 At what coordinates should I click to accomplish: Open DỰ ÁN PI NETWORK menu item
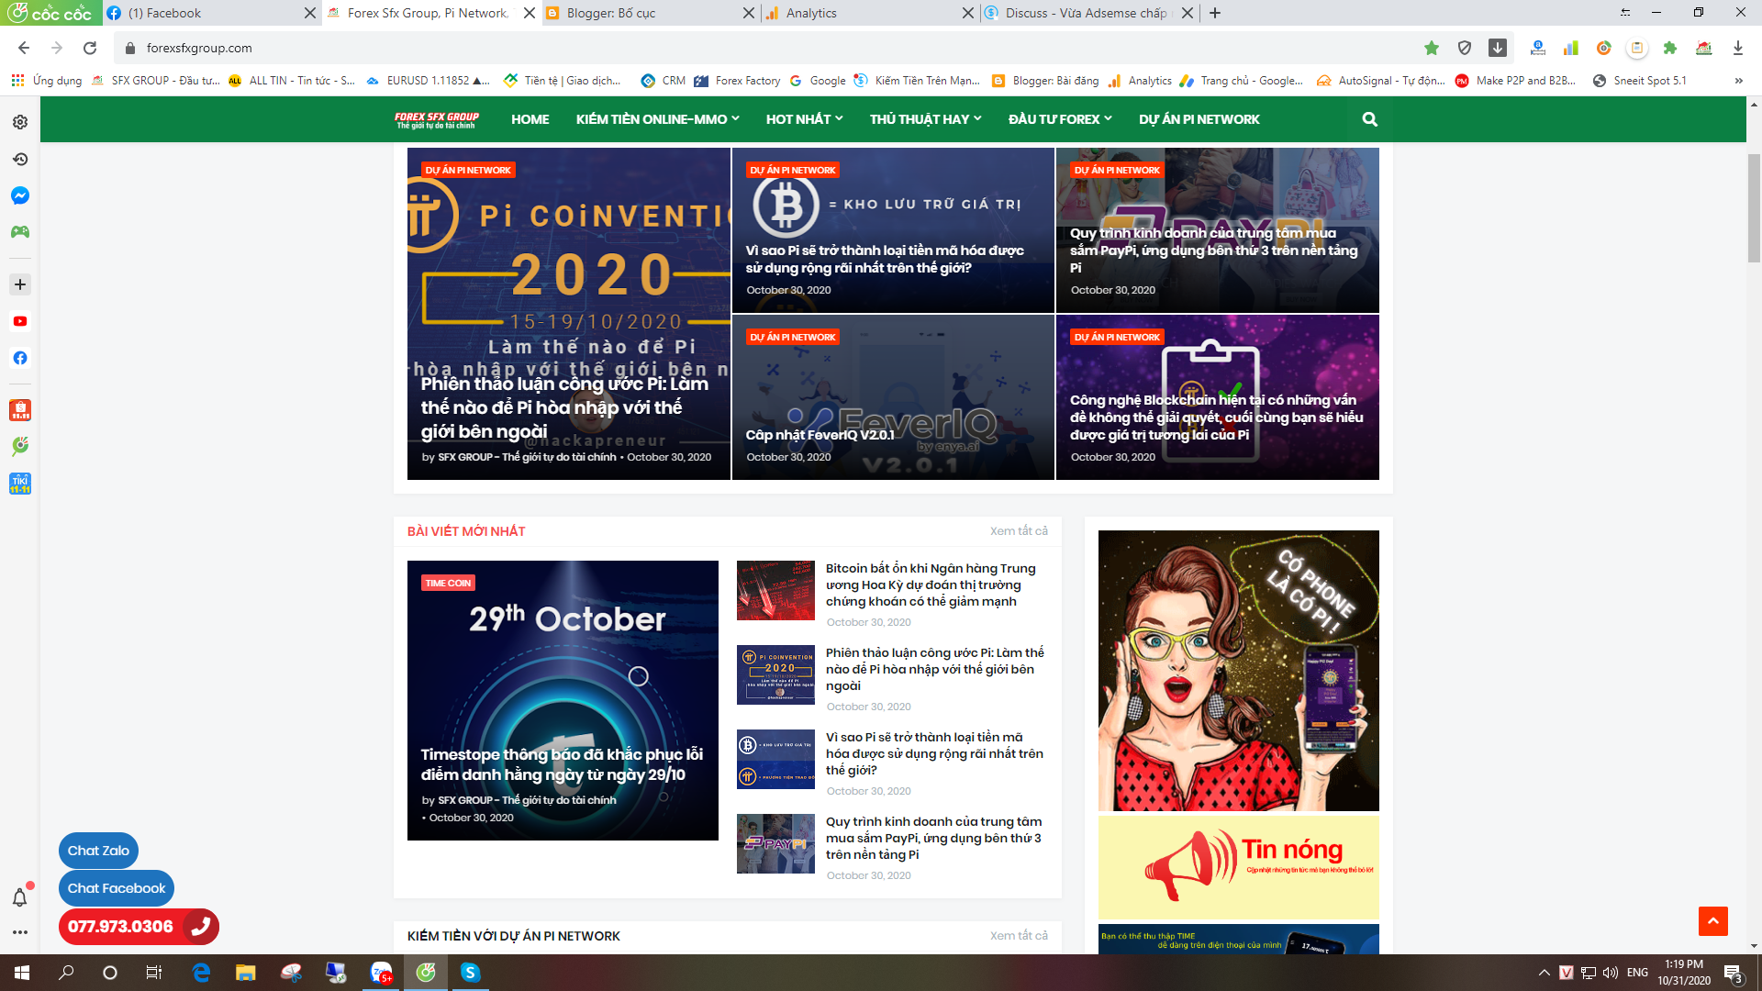(x=1199, y=119)
